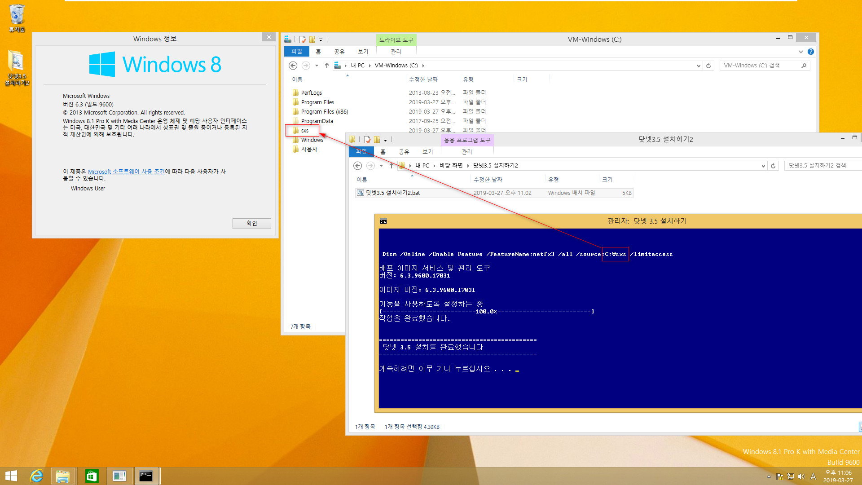This screenshot has width=862, height=485.
Task: Open 파일 tab in VM-Windows (C:) window
Action: [x=297, y=52]
